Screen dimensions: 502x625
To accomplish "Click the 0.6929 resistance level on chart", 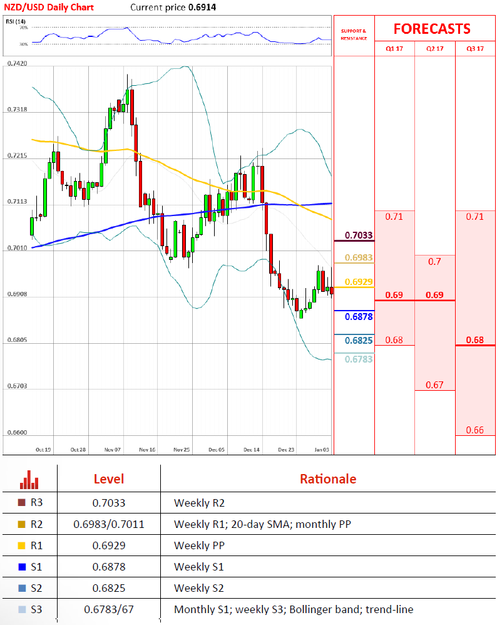I will (359, 282).
